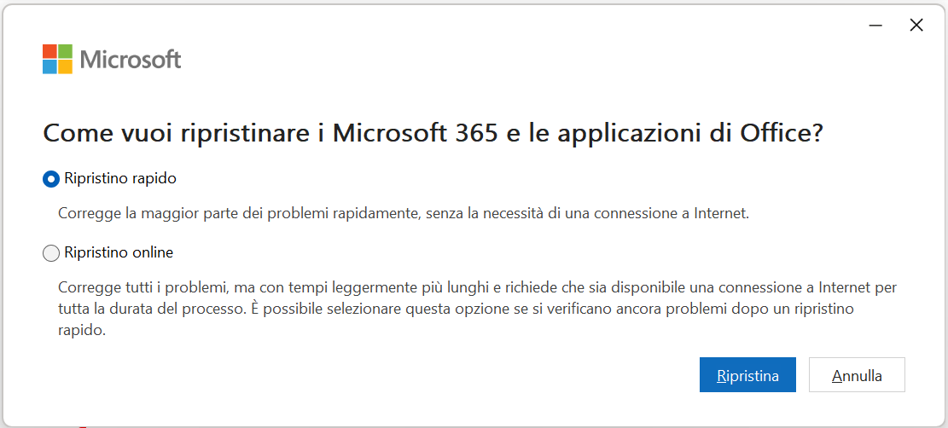Click the line beginning "tutta la durata del processo"
948x428 pixels.
[456, 309]
